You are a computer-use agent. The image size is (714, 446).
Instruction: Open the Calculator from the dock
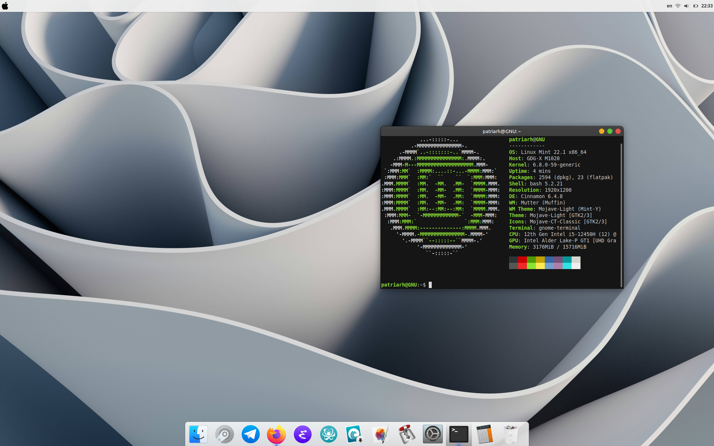click(x=485, y=434)
